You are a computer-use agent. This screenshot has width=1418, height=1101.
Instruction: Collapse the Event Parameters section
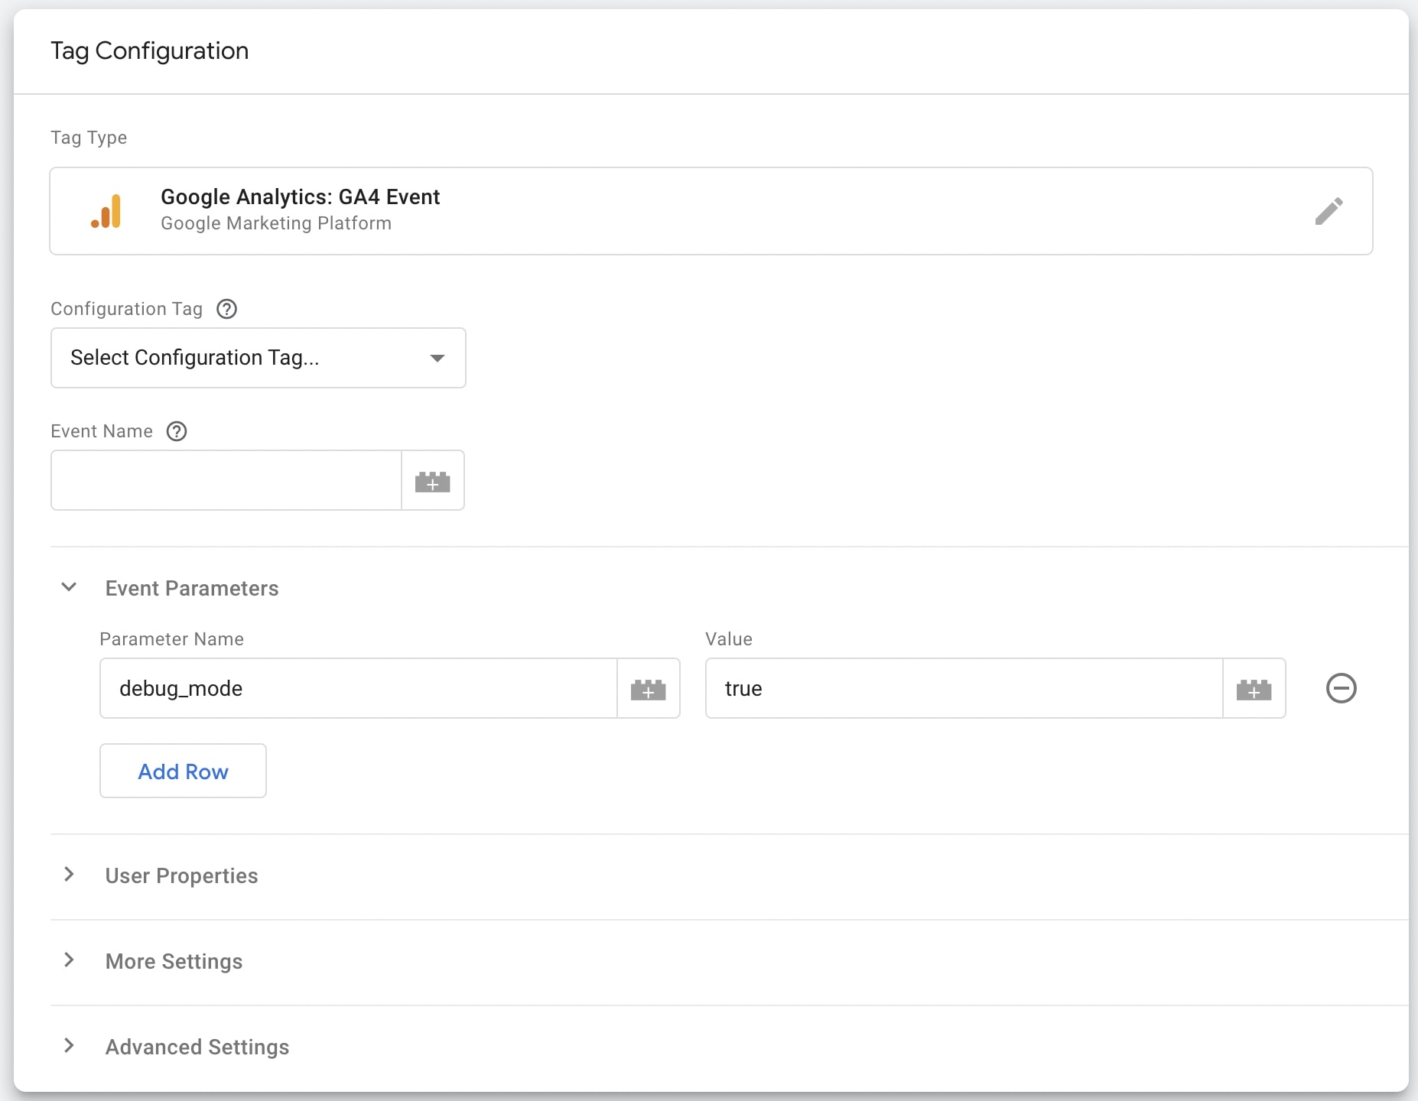click(69, 587)
